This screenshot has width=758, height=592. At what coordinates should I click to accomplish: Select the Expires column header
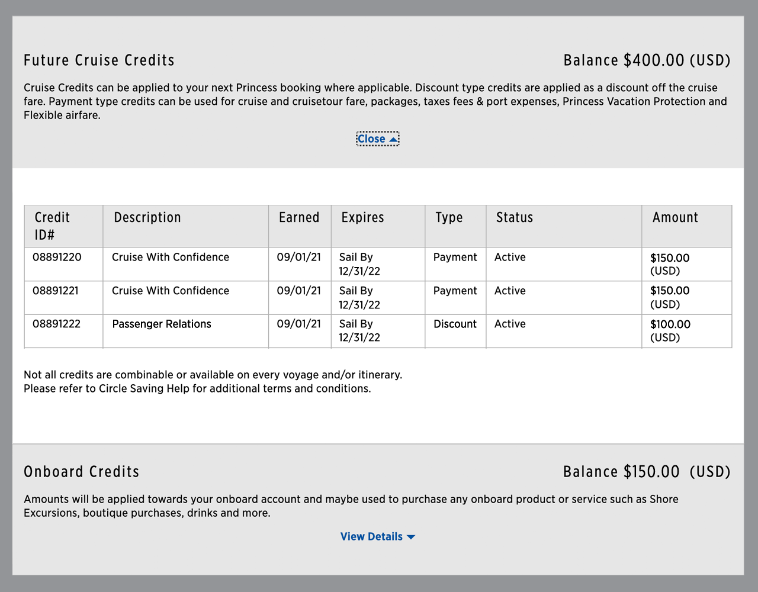362,217
